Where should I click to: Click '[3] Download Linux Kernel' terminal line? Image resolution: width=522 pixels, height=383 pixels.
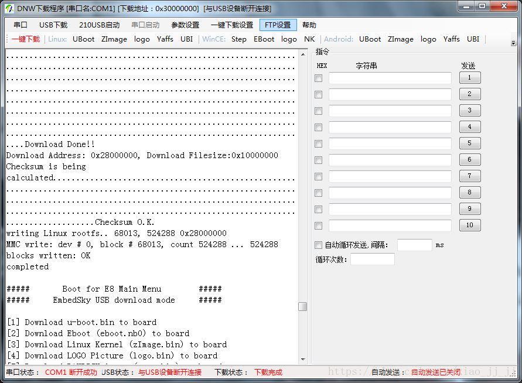tap(117, 344)
